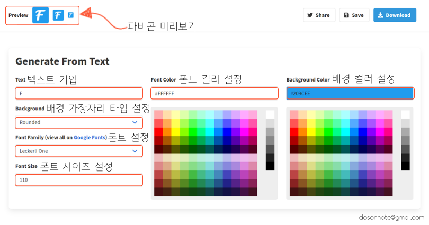Image resolution: width=429 pixels, height=225 pixels.
Task: Open the Background shape dropdown showing Rounded
Action: 79,122
